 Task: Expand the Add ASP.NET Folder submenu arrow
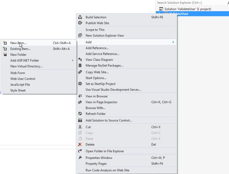tap(73, 60)
